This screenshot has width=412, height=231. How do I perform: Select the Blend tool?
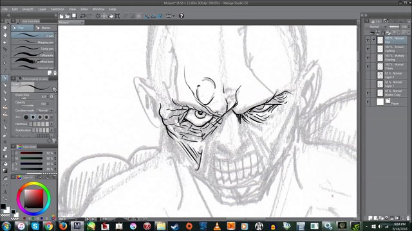click(x=5, y=157)
